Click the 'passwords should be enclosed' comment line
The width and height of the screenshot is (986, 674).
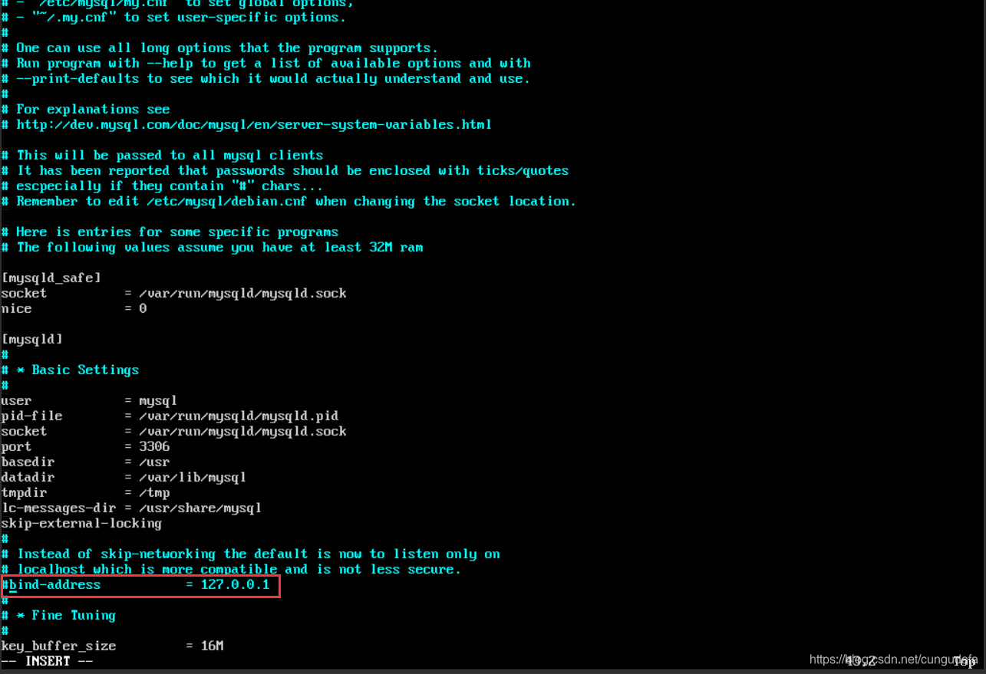285,171
